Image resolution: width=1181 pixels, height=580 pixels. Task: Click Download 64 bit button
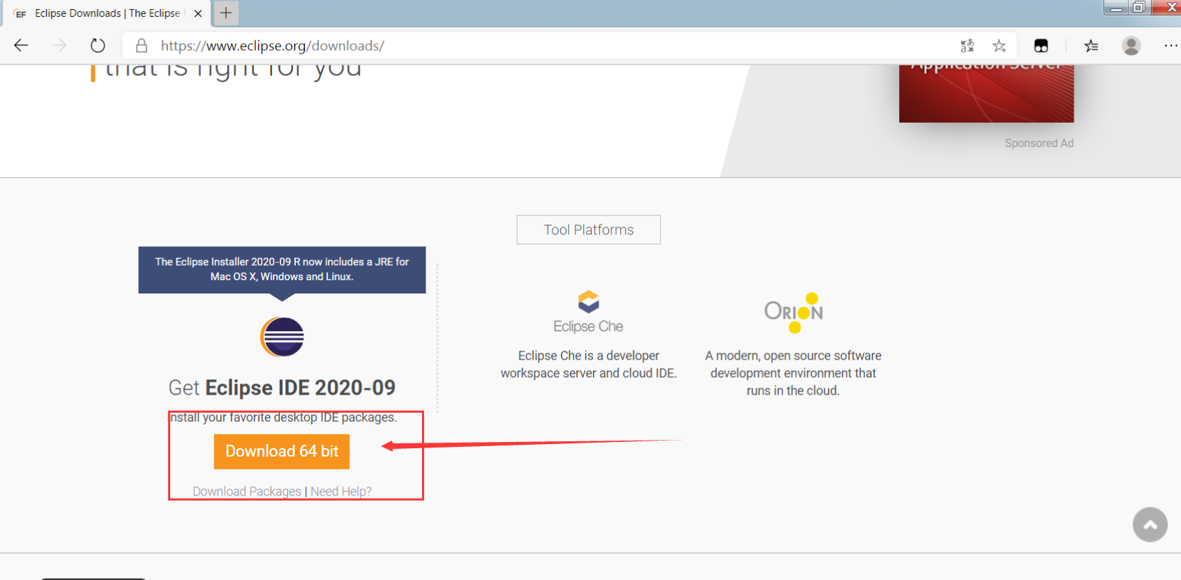[x=282, y=452]
